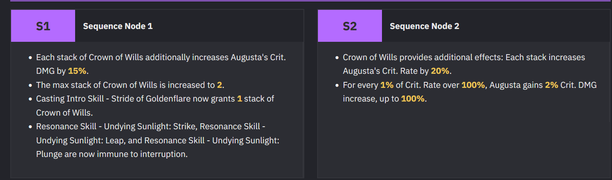Click the 'over 100%' threshold value
Viewport: 612px width, 180px height.
coord(473,85)
